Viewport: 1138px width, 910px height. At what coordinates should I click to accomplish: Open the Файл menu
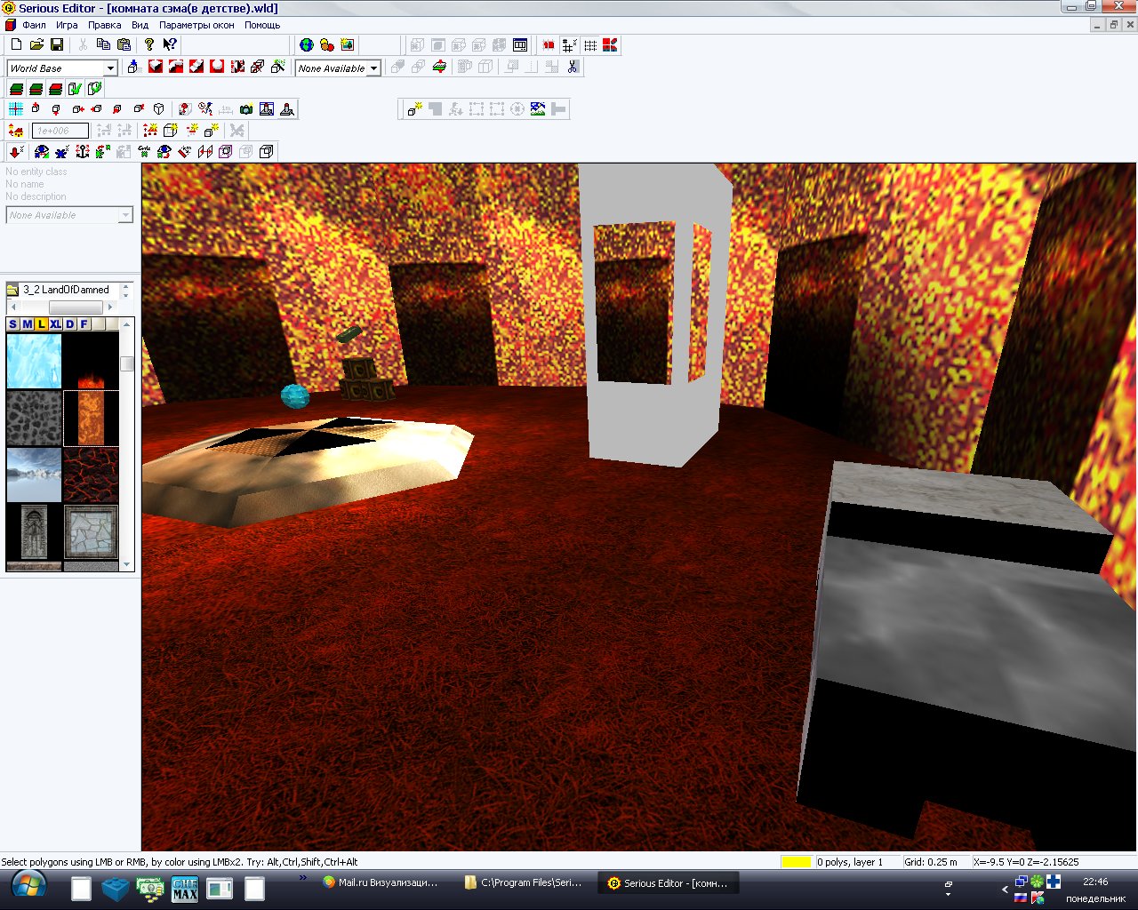point(34,25)
